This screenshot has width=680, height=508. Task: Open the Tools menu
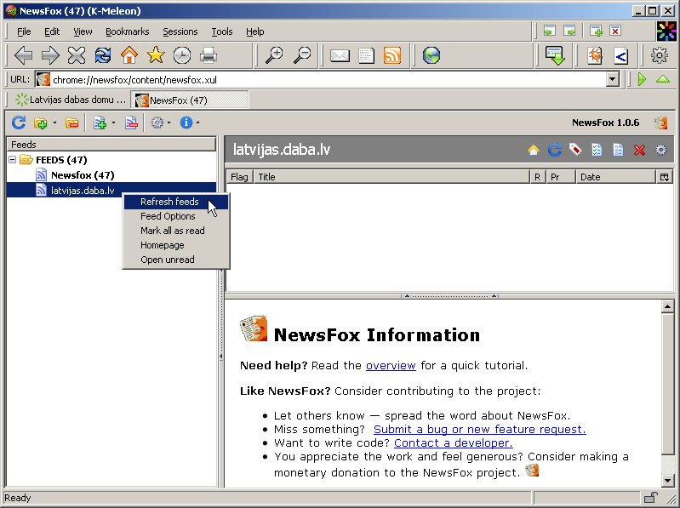222,31
